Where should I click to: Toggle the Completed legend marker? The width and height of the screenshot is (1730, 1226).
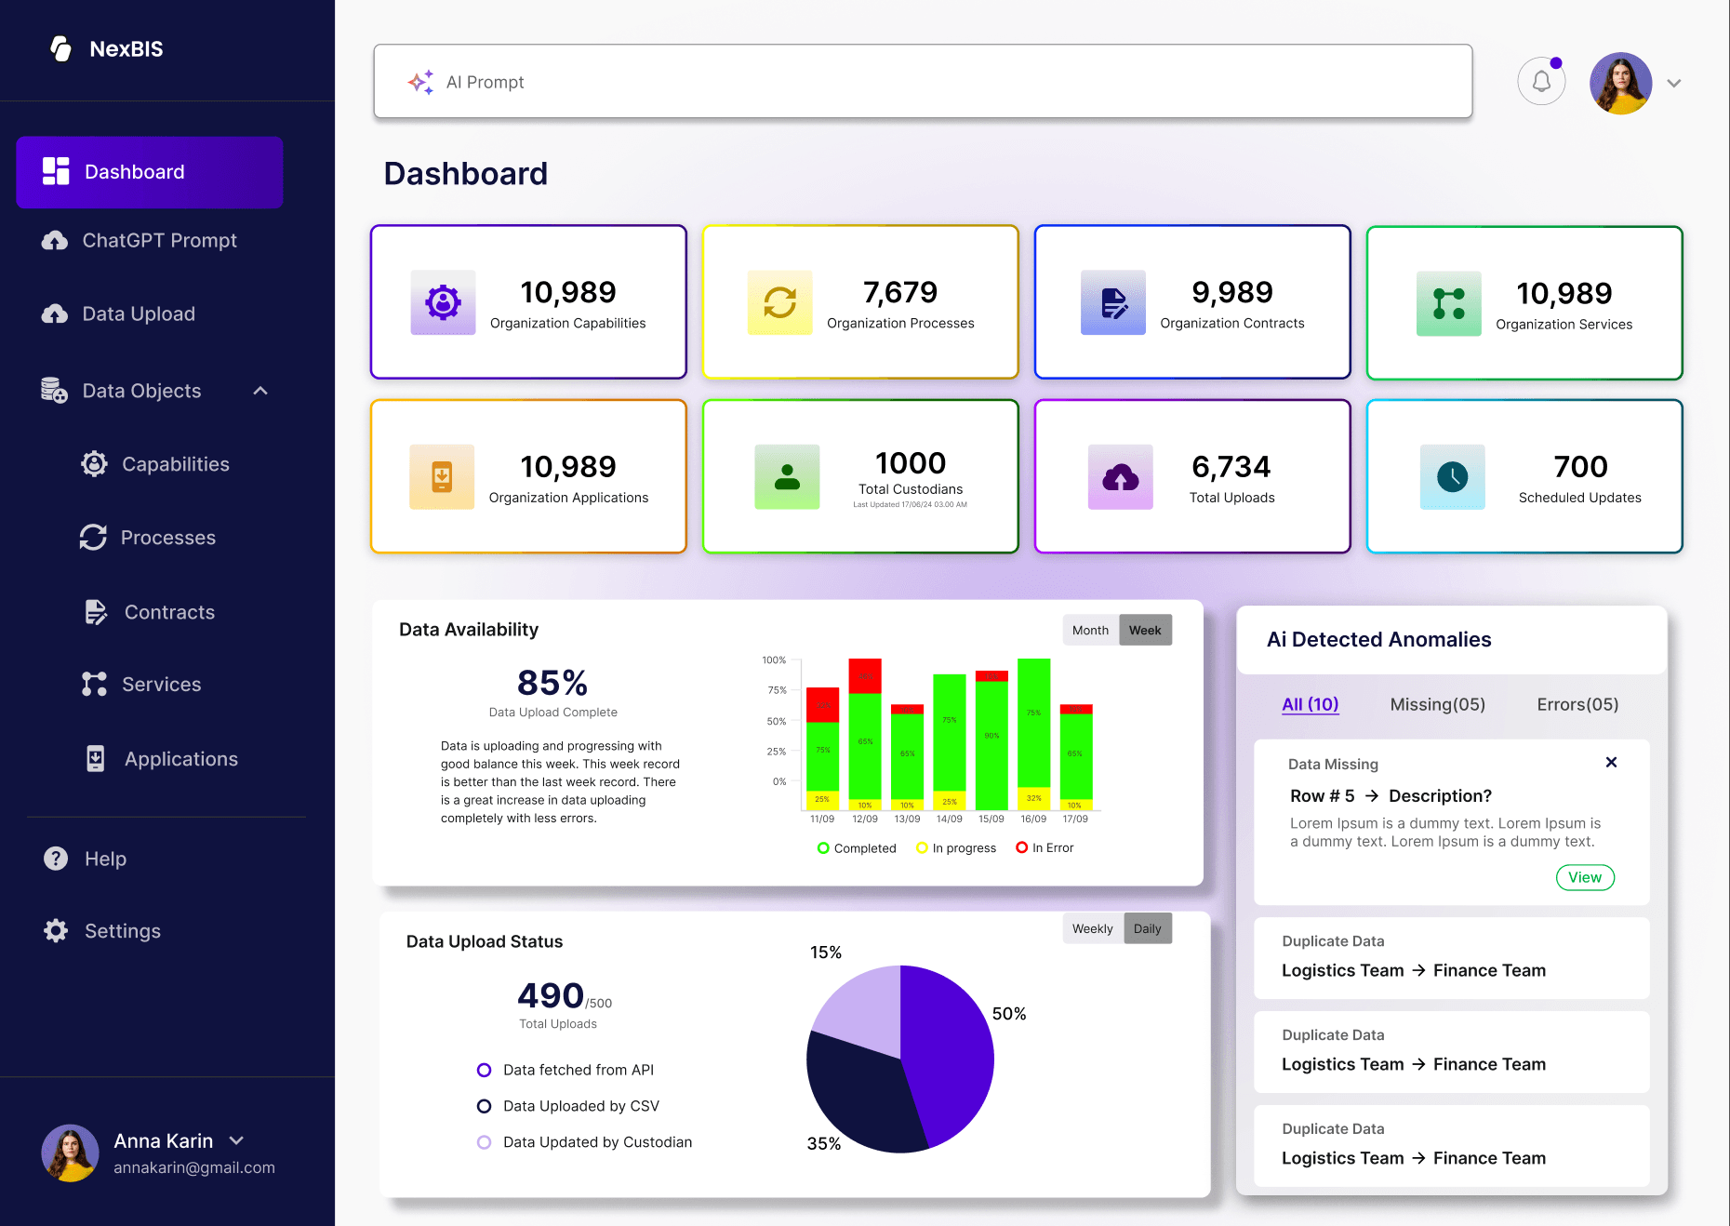[x=823, y=847]
